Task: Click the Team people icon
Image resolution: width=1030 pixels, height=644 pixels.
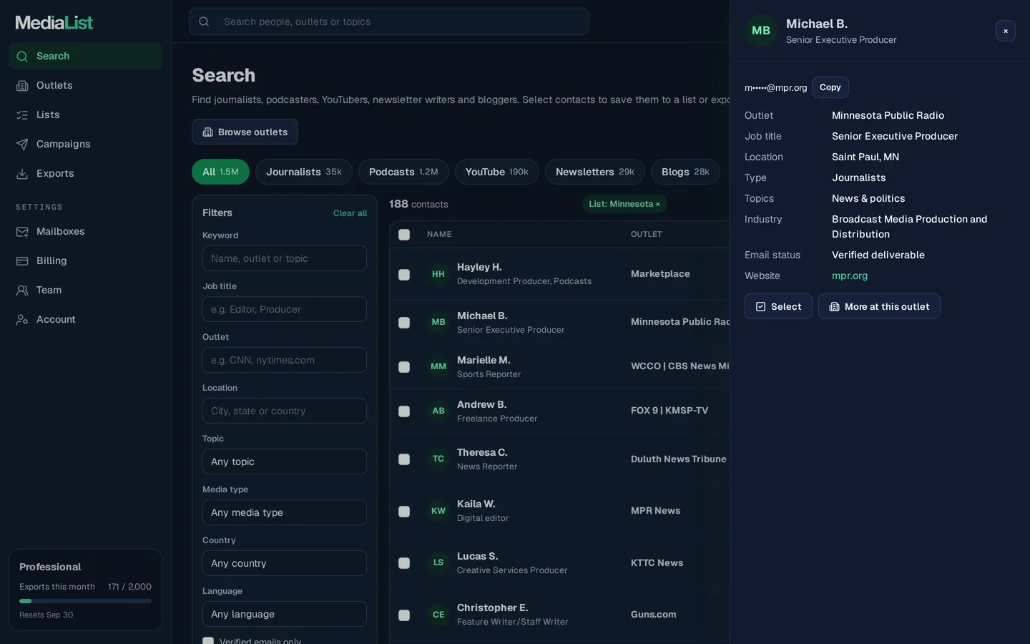Action: coord(22,291)
